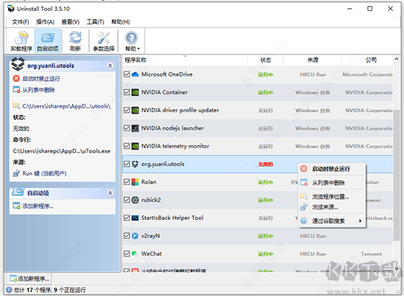
Task: Open the Run 键 (当前用户) source link
Action: pos(44,174)
